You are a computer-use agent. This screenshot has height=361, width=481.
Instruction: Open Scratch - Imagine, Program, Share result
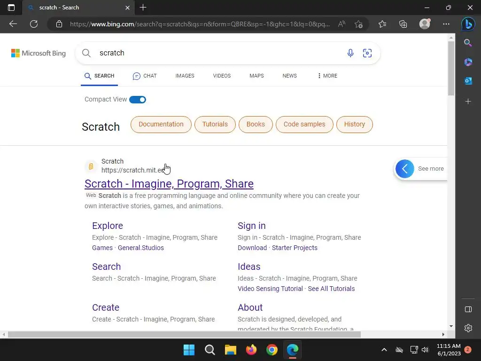169,184
